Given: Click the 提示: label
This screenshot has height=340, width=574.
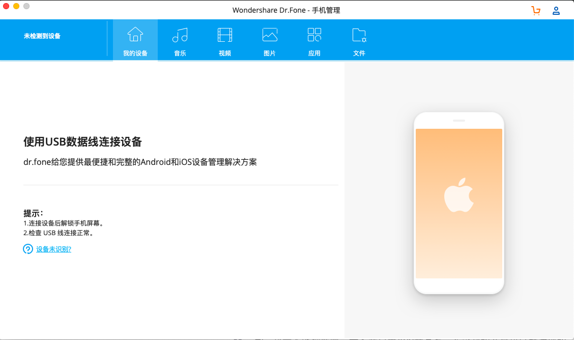Looking at the screenshot, I should tap(33, 213).
